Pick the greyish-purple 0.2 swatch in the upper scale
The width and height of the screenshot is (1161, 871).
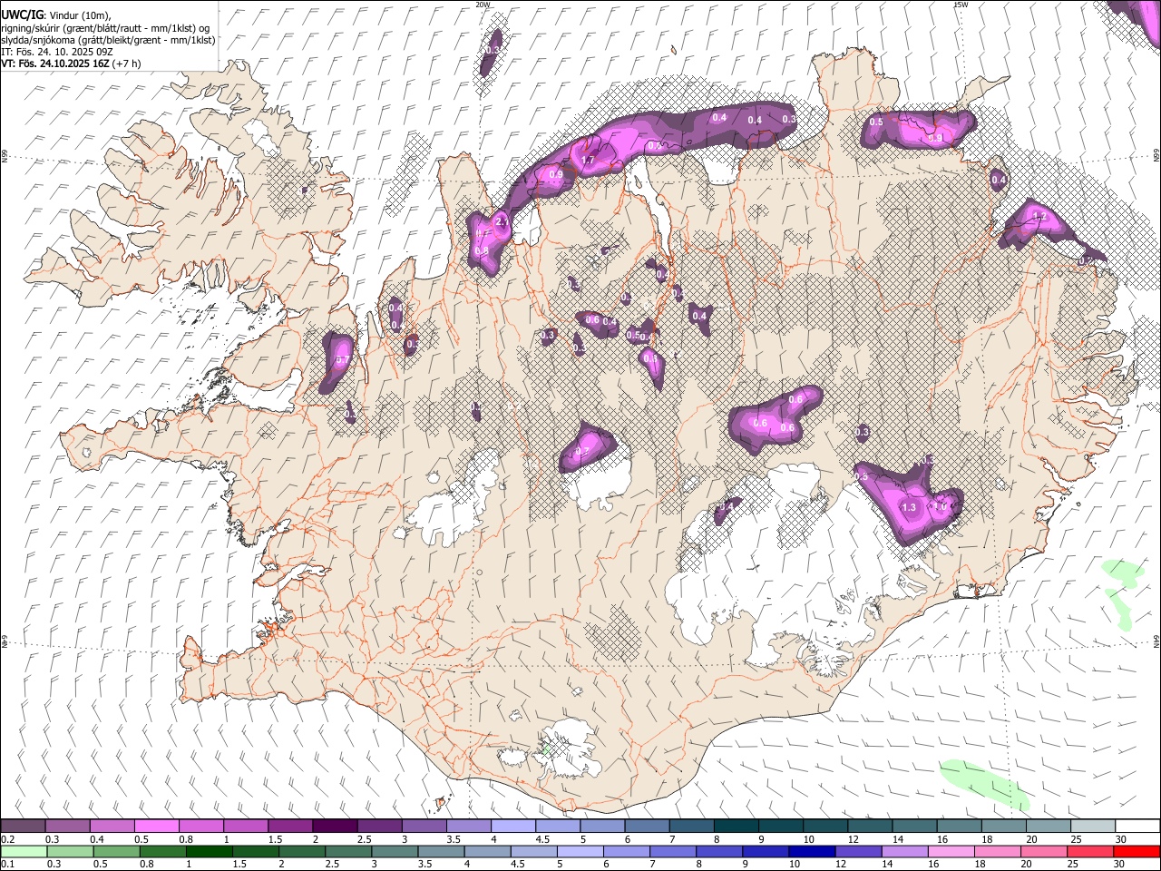(x=23, y=827)
